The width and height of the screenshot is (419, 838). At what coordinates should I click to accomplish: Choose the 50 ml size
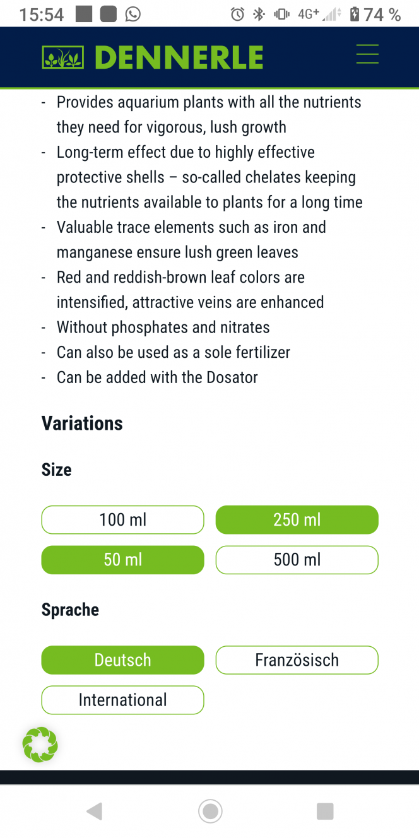point(122,560)
